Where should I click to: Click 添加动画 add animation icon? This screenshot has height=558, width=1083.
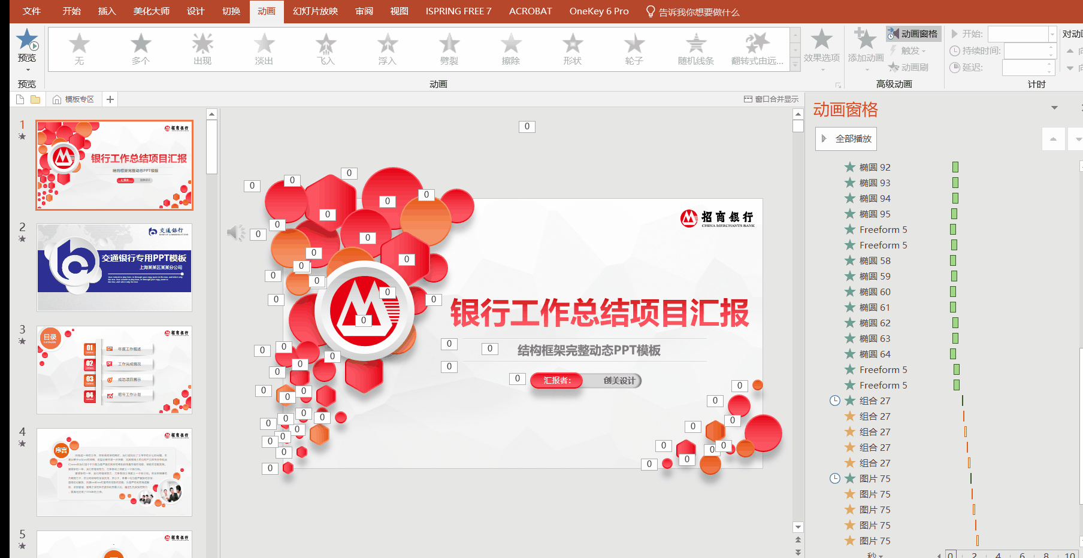[866, 40]
